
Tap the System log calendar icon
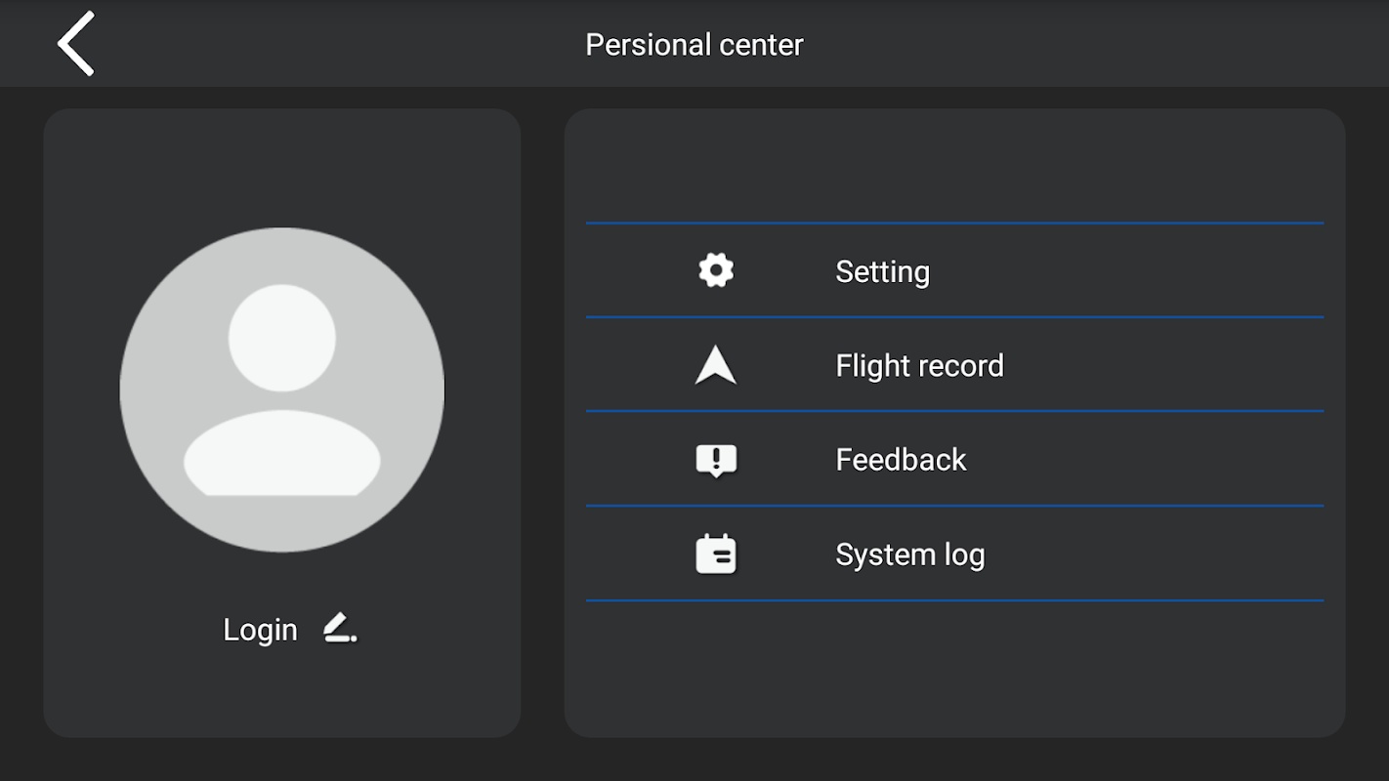point(716,555)
